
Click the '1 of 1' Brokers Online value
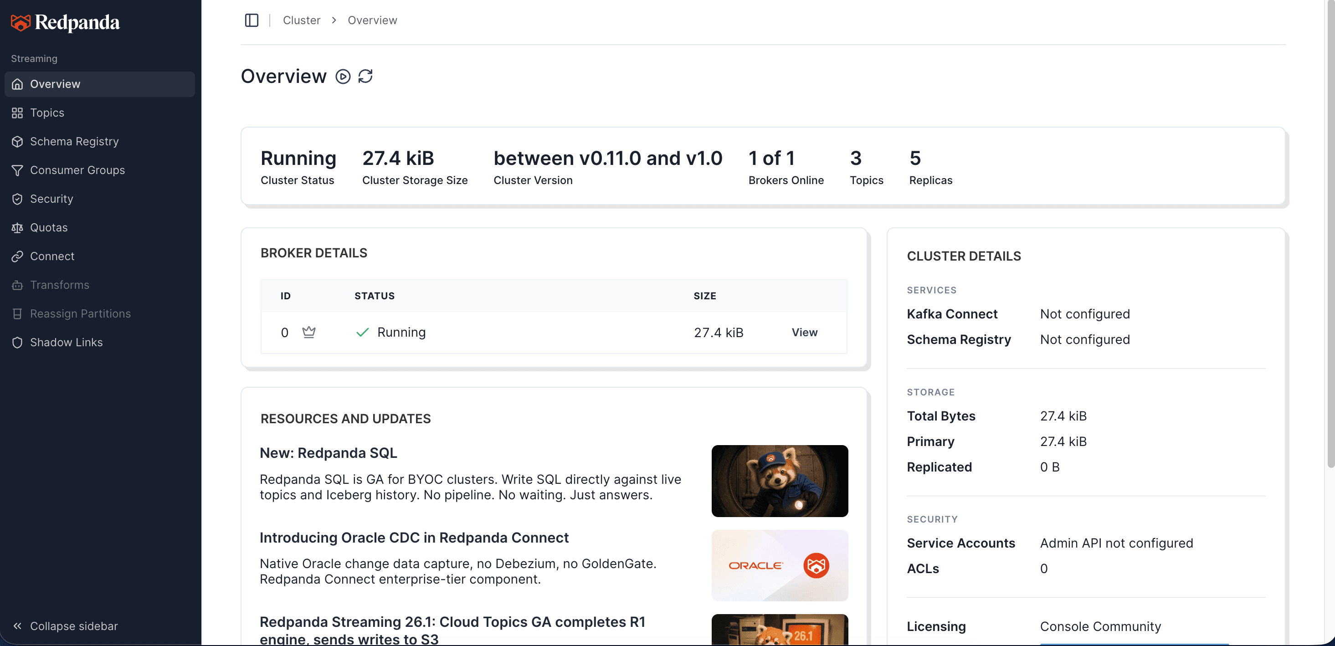(772, 158)
